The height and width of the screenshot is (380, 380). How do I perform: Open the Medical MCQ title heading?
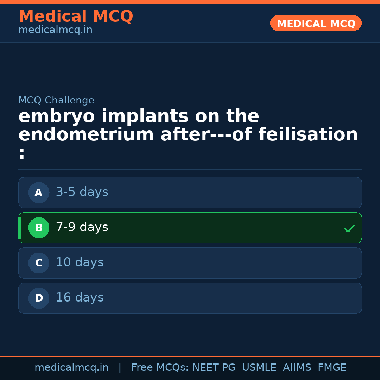pyautogui.click(x=76, y=17)
